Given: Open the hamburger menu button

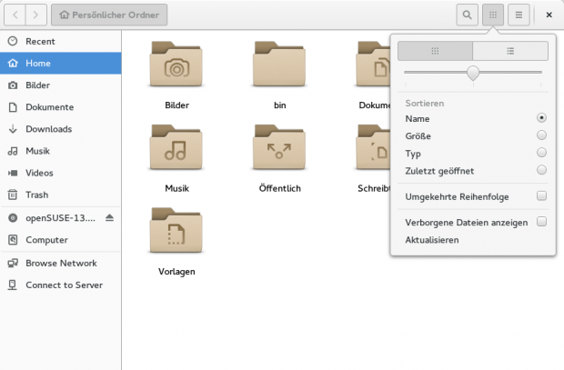Looking at the screenshot, I should pyautogui.click(x=519, y=15).
